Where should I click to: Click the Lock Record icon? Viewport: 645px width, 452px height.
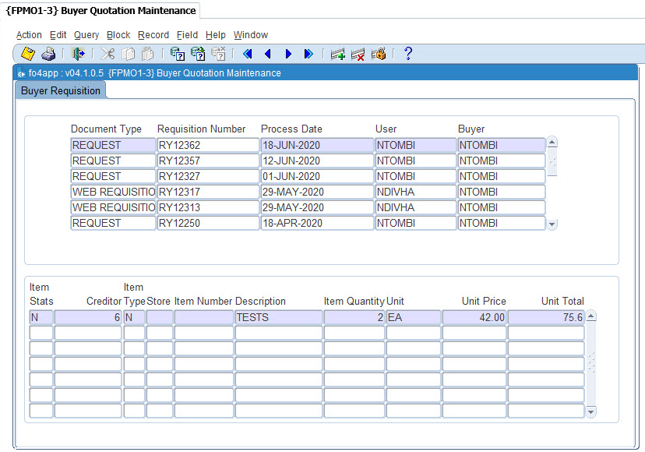379,54
